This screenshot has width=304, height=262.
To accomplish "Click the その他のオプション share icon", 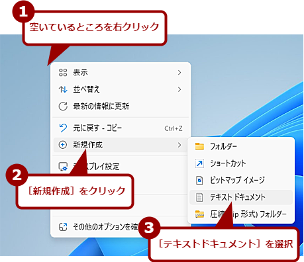I will pos(63,227).
